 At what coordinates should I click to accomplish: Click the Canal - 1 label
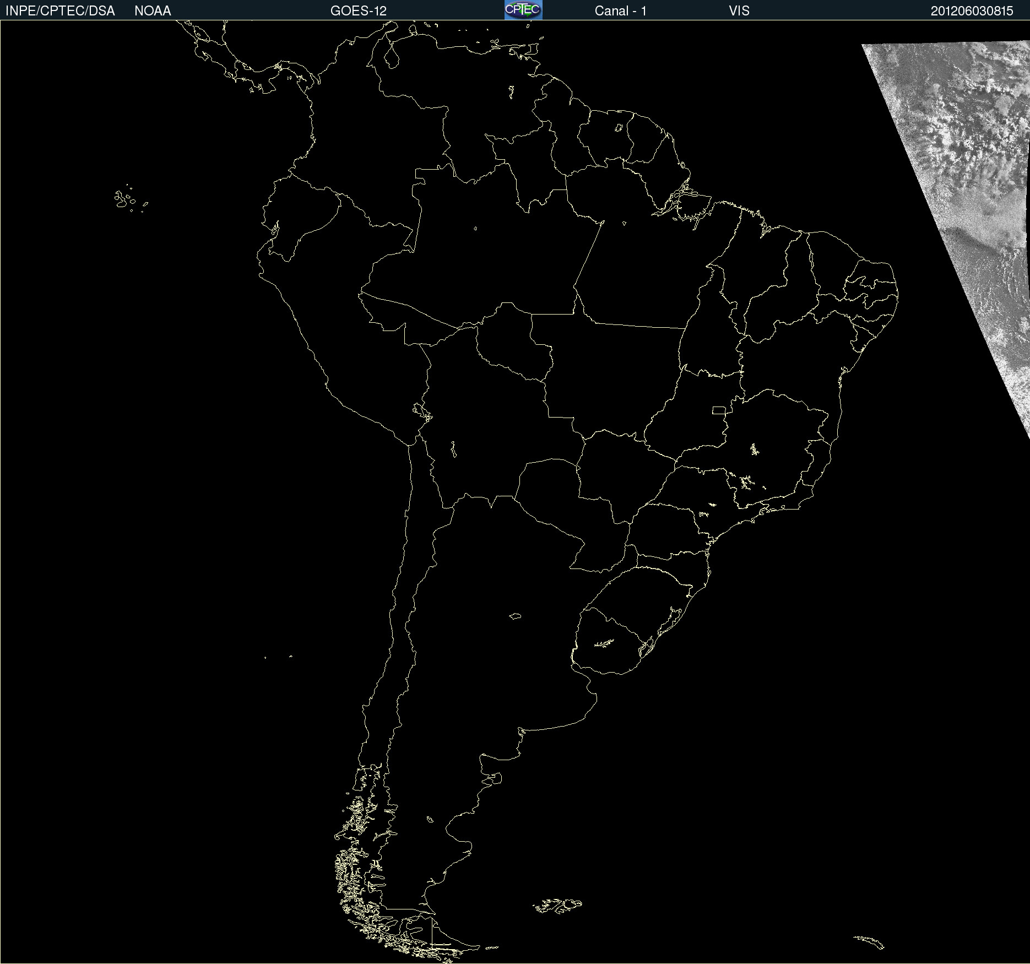(x=621, y=11)
